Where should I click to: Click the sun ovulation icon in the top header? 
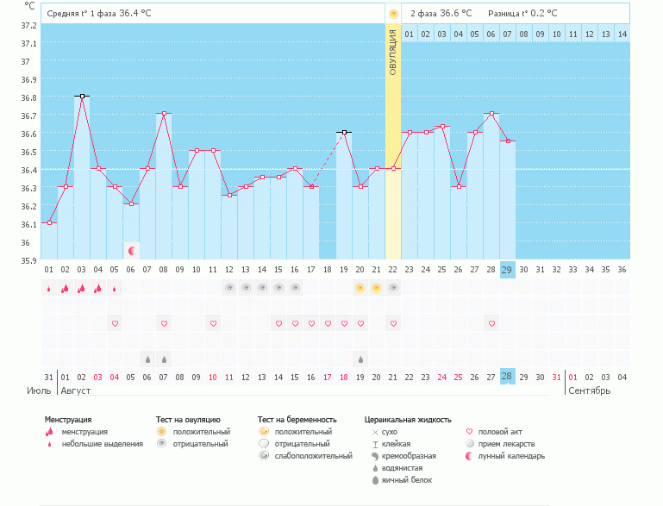click(393, 14)
